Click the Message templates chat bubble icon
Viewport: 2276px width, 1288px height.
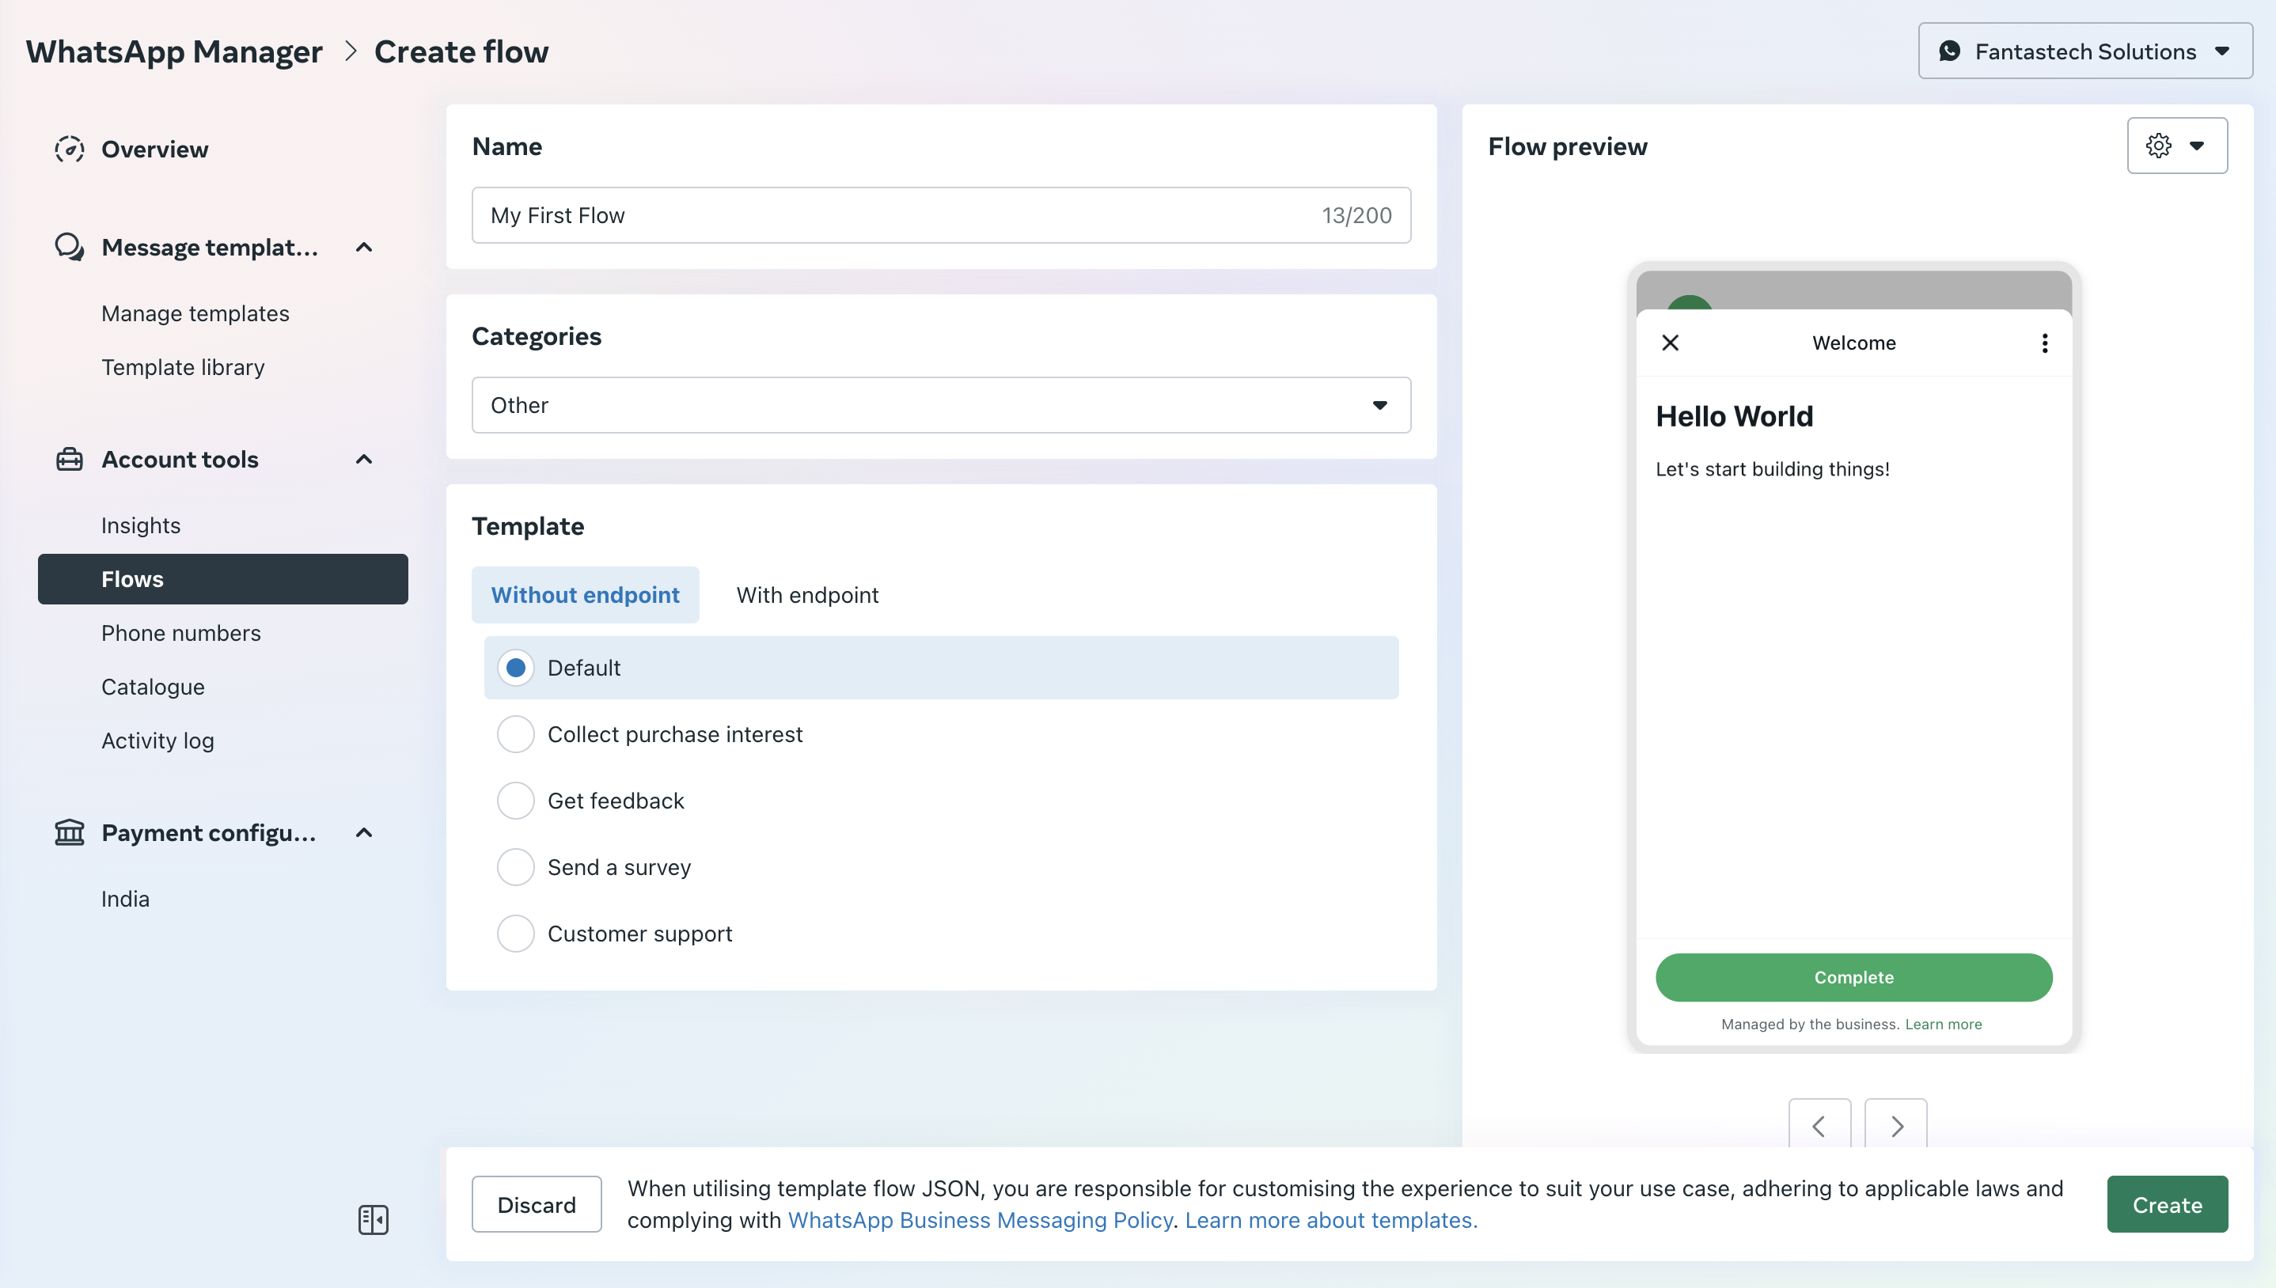click(x=69, y=247)
